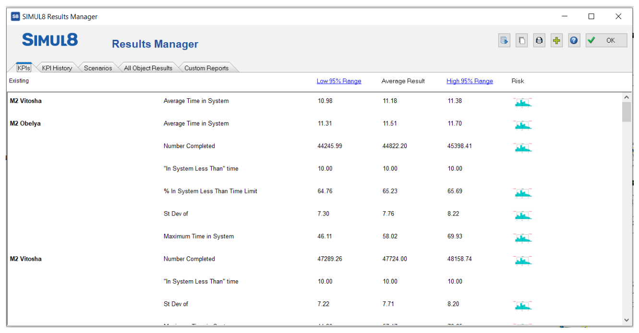639x333 pixels.
Task: Open risk chart for Maximum Time in System
Action: point(523,238)
